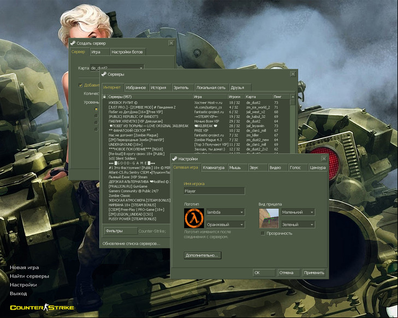The width and height of the screenshot is (398, 318).
Task: Select the Нас не догонят [Zombie Plague] server
Action: [196, 135]
